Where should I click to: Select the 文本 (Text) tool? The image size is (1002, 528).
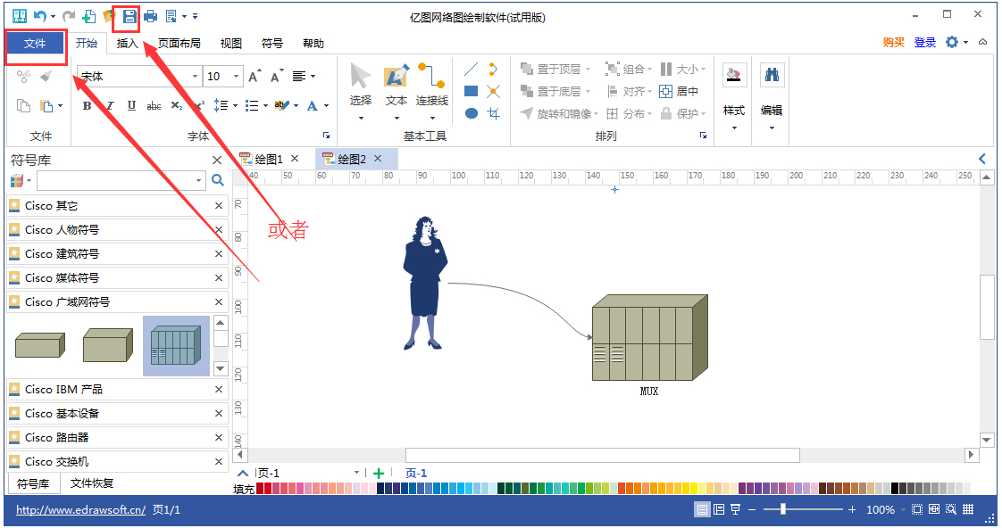click(x=396, y=78)
